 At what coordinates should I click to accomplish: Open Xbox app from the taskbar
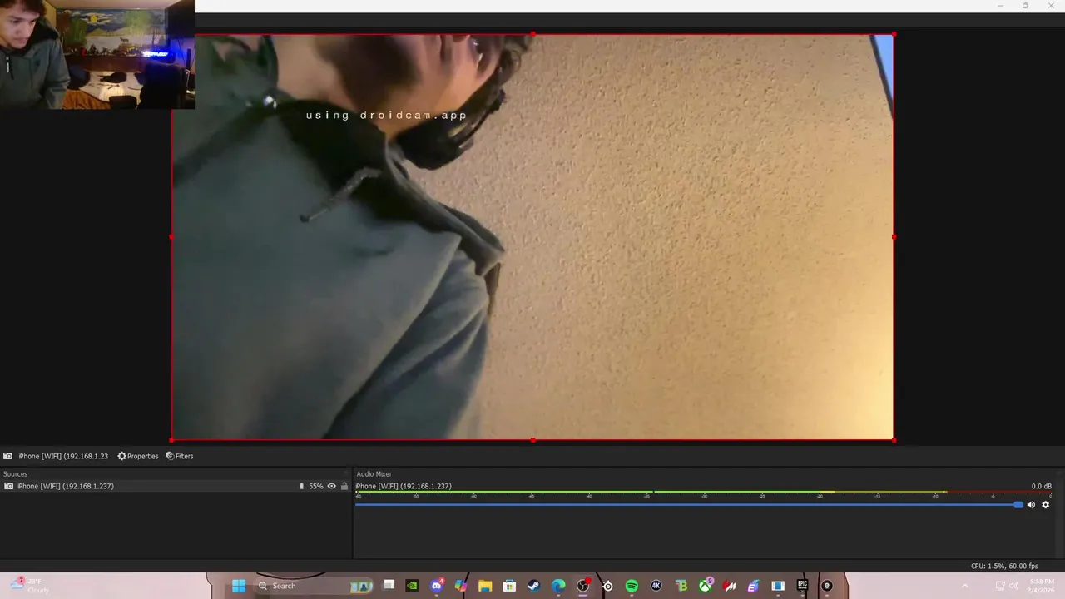(x=705, y=586)
